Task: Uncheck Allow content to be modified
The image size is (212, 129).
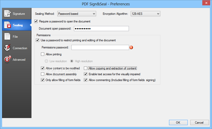Action: point(43,68)
